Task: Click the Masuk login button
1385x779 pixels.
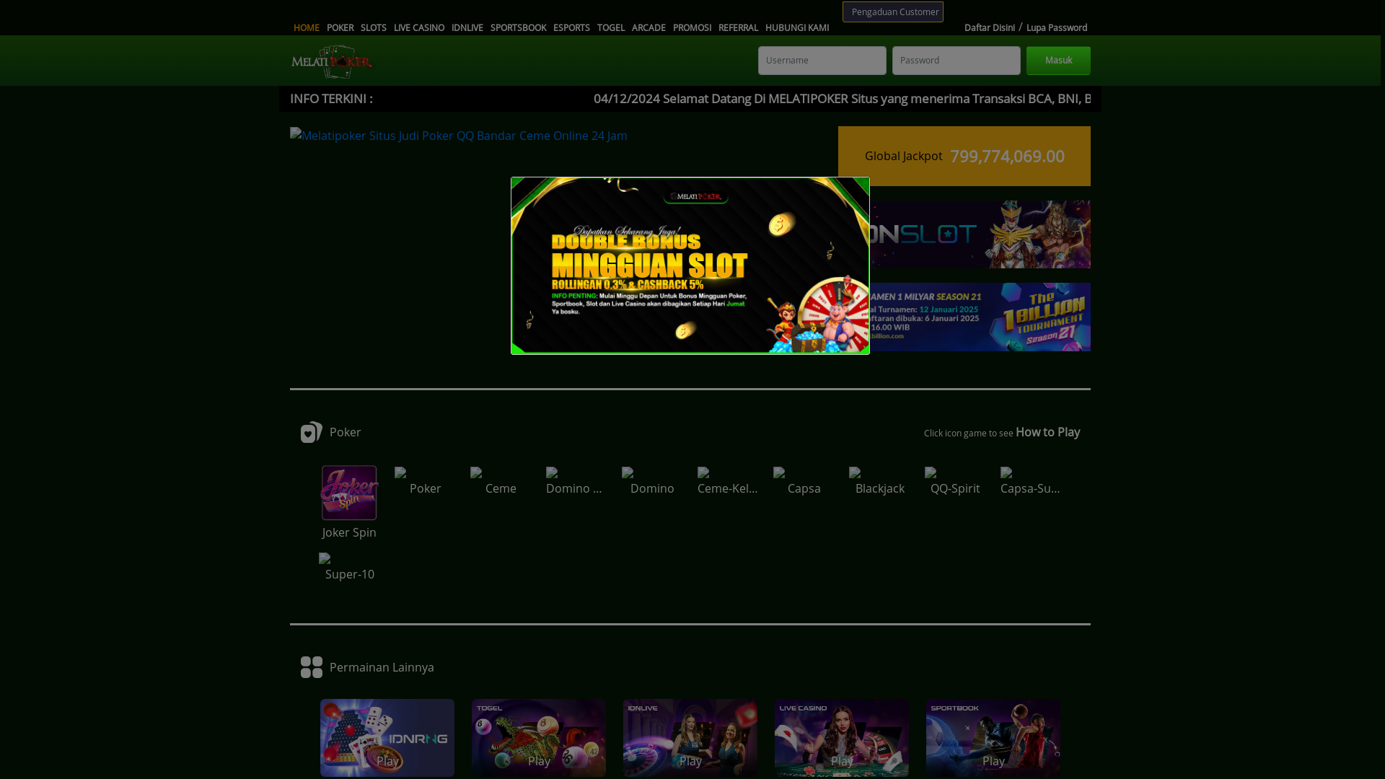Action: pos(1058,61)
